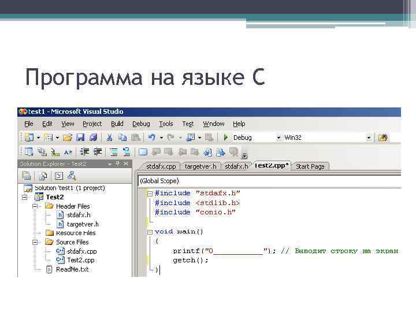This screenshot has height=312, width=416.
Task: Uncomment selected lines icon
Action: point(127,152)
